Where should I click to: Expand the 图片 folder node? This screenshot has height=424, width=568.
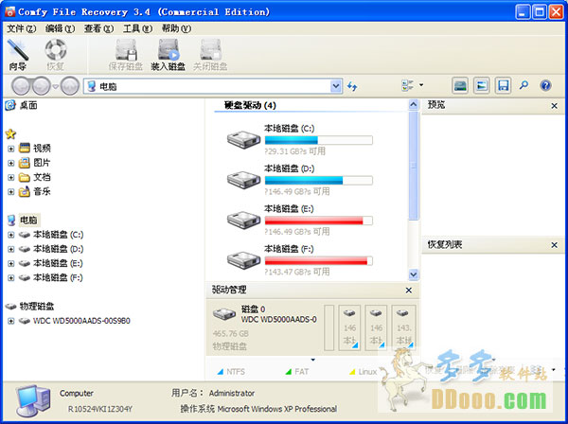[10, 163]
